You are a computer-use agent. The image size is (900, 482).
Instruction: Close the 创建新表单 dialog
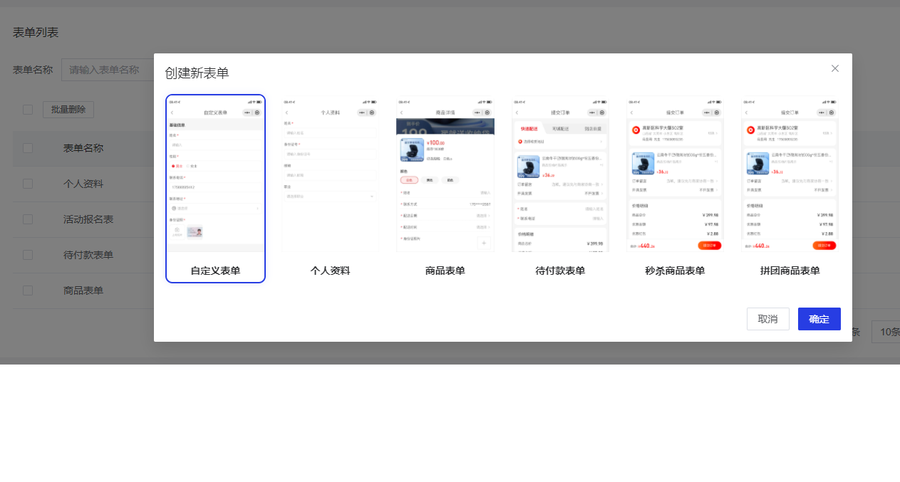coord(835,68)
